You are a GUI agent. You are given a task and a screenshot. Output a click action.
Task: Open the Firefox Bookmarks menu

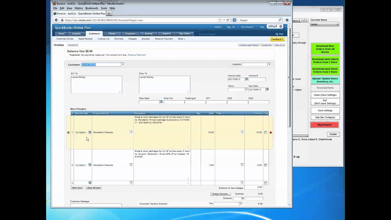click(x=92, y=8)
